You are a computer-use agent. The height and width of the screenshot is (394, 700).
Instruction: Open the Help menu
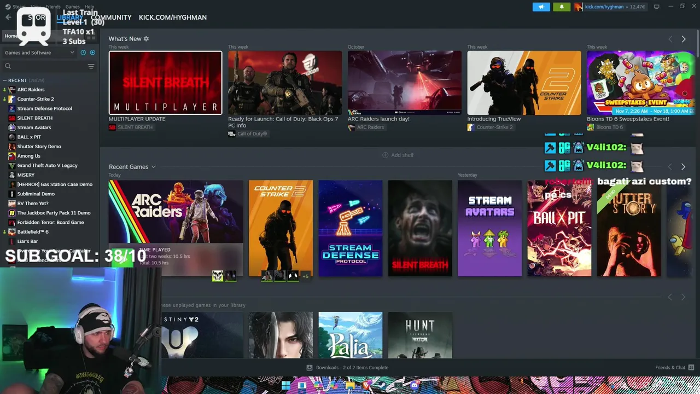pyautogui.click(x=89, y=7)
